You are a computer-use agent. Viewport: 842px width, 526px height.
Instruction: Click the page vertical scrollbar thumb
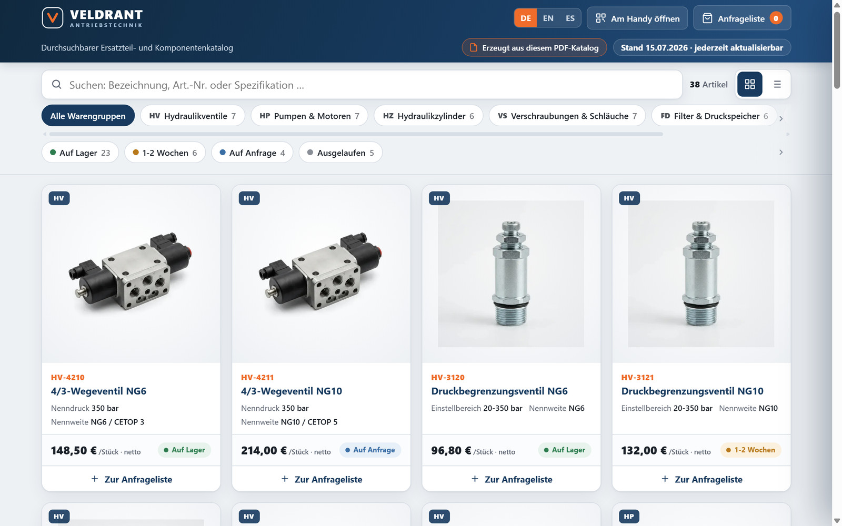click(837, 50)
